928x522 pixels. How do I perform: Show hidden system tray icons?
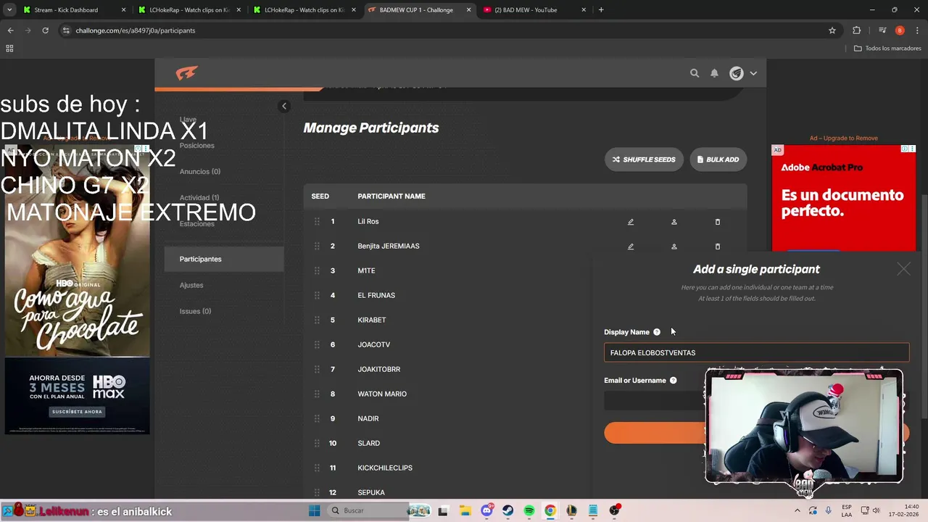click(798, 510)
